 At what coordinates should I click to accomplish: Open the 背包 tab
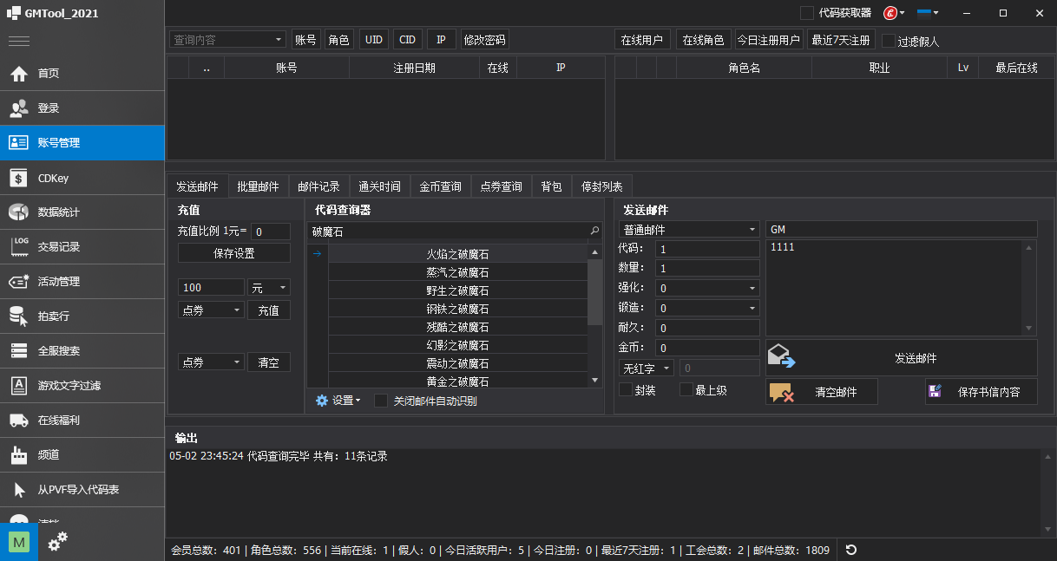click(x=551, y=186)
